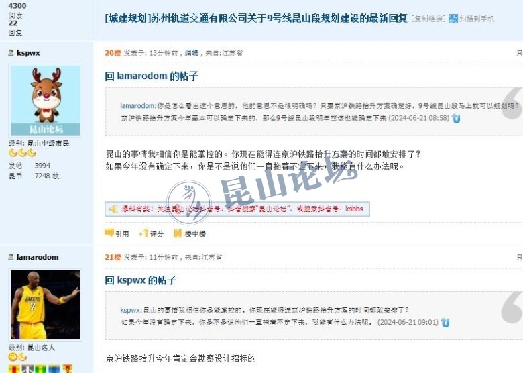The height and width of the screenshot is (373, 523).
Task: Click the blue arrow after 2024-06-21 09:01
Action: (x=445, y=322)
